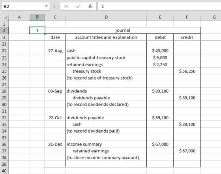Click the $9,000 debit cell
221x174 pixels.
pyautogui.click(x=160, y=57)
